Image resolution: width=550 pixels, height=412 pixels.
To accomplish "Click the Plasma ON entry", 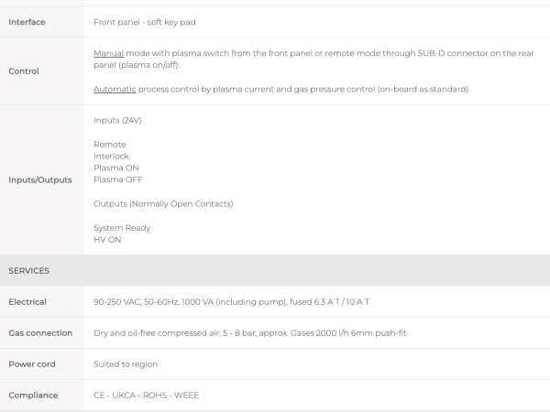I will click(x=116, y=168).
